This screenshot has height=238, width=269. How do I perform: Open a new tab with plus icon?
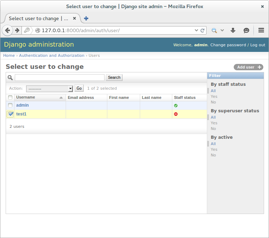[86, 18]
